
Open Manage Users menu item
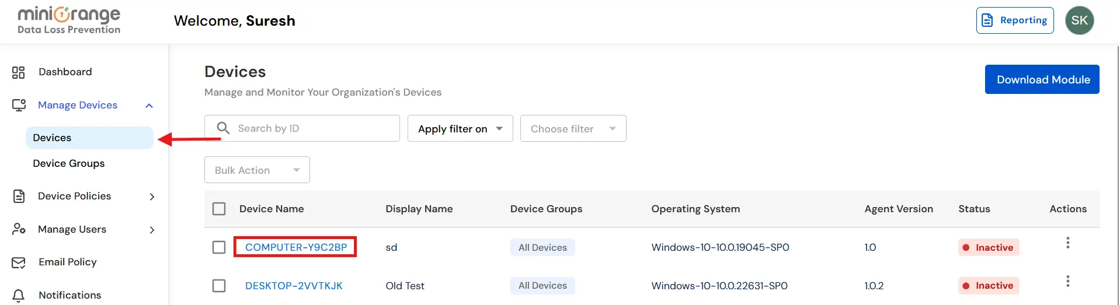[x=72, y=229]
